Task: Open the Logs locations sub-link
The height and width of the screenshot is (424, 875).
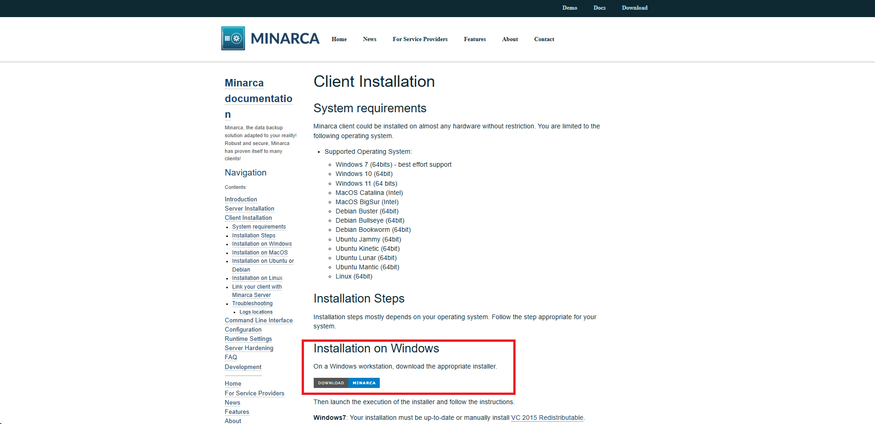Action: (x=256, y=312)
